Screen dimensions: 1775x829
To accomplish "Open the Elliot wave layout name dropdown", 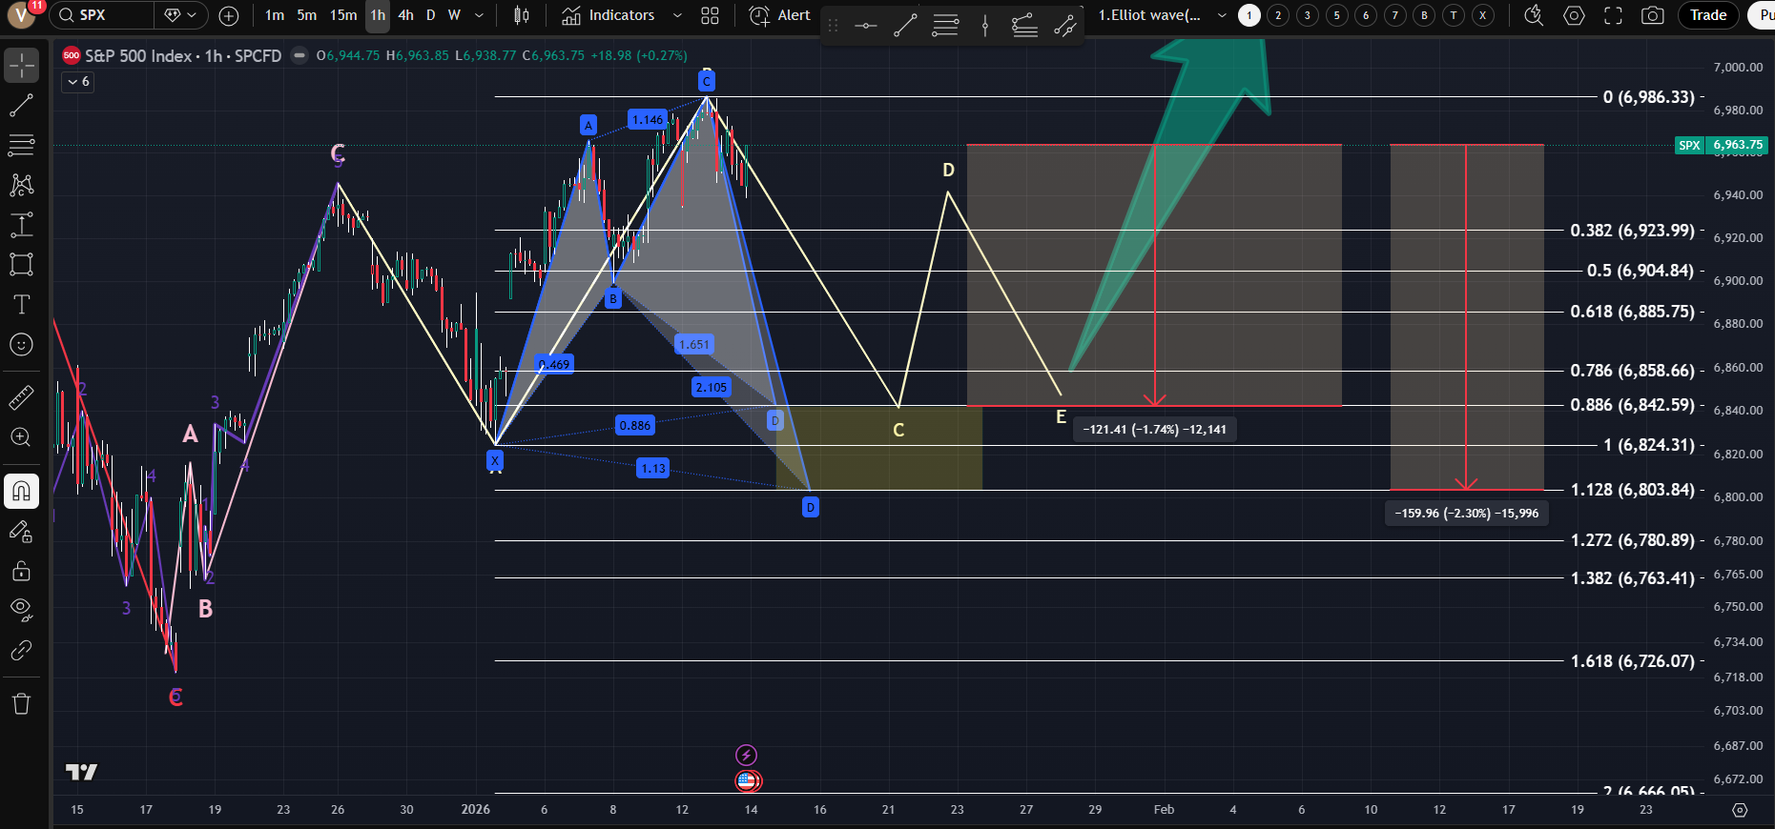I will [1222, 15].
